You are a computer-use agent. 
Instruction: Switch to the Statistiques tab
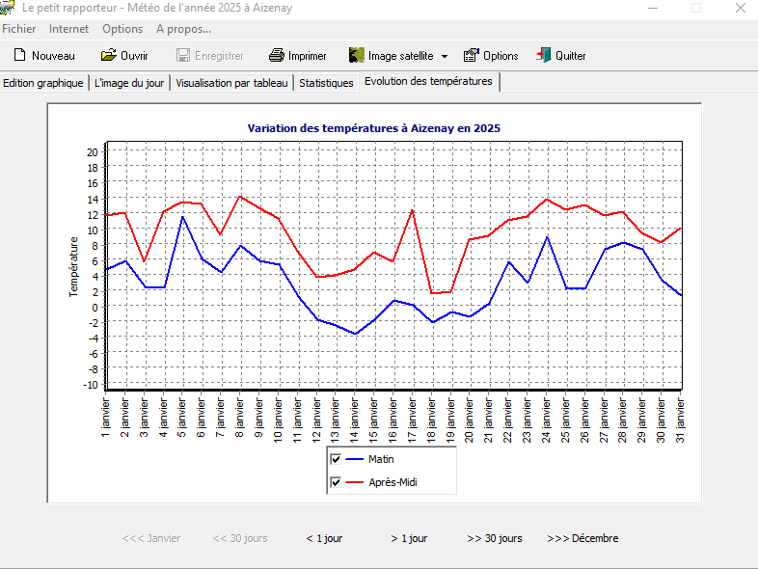pos(326,83)
